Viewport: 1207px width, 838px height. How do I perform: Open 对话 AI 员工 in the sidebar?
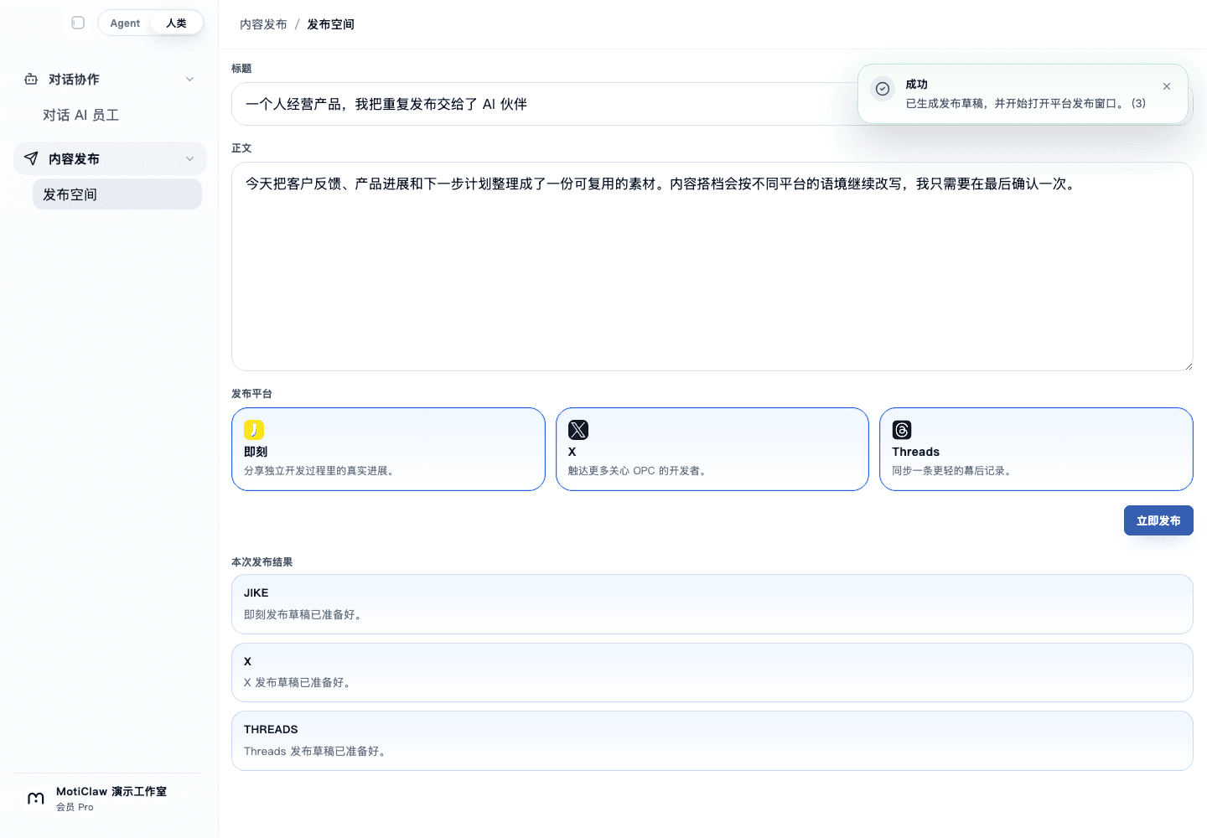point(80,115)
